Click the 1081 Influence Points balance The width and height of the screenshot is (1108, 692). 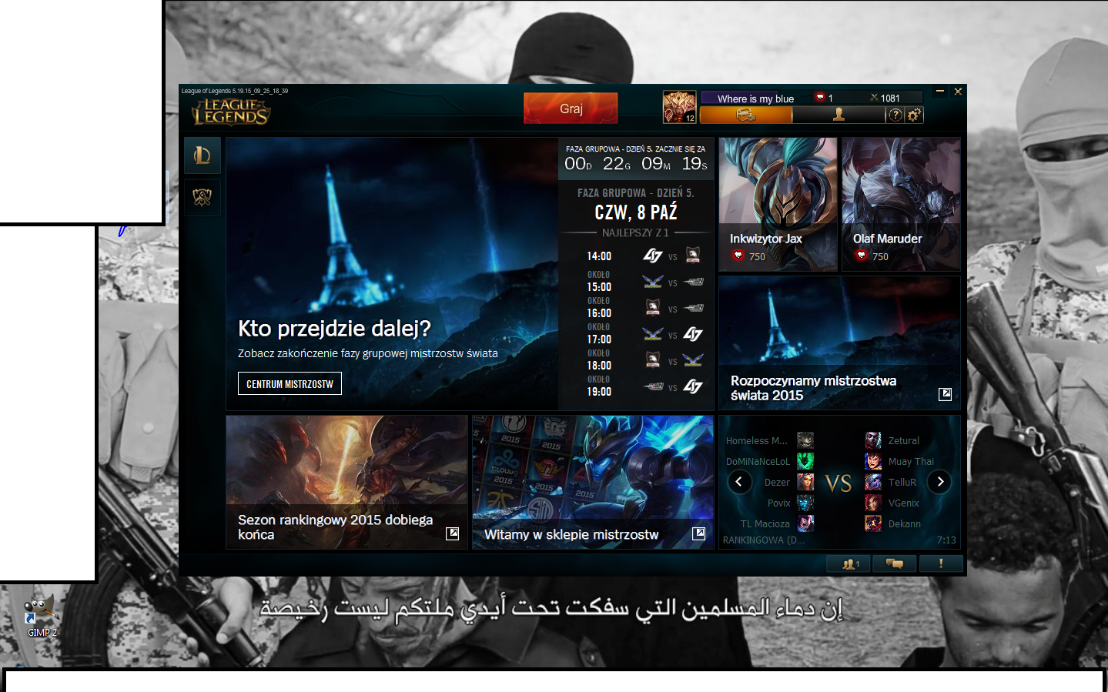click(890, 99)
